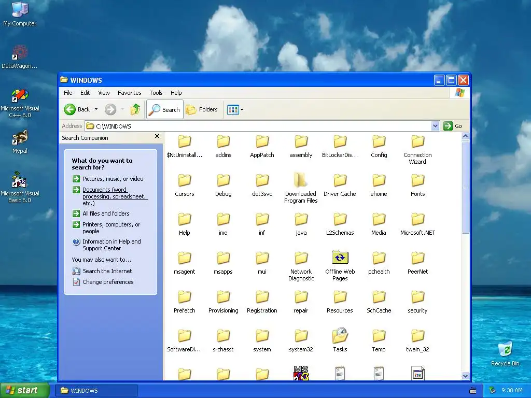Go up one folder level icon

135,109
